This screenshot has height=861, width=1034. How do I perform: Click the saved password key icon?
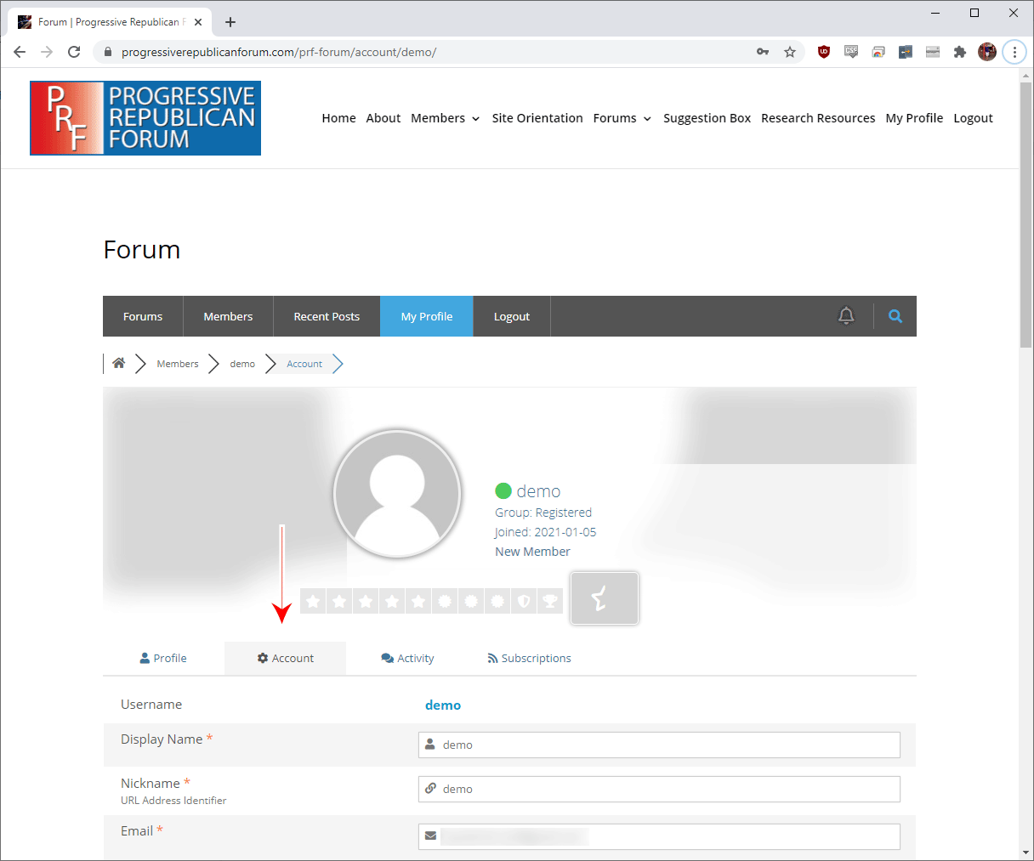763,52
